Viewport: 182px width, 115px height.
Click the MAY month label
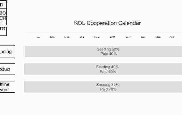(96, 37)
